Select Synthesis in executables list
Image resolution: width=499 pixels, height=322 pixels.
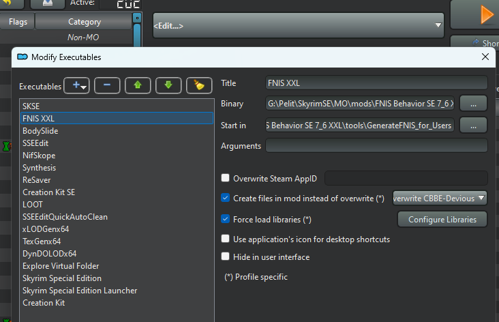pos(117,168)
